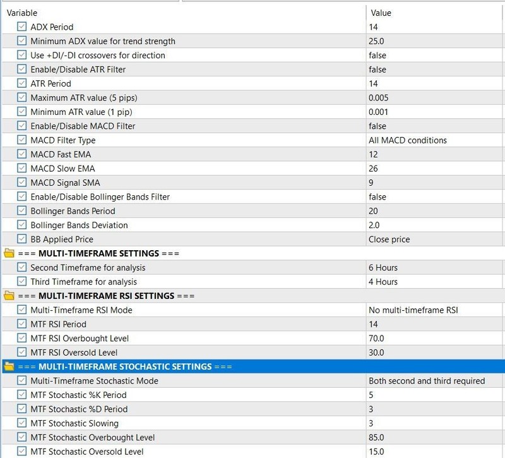The image size is (505, 458).
Task: Select the MULTI-TIMEFRAME STOCHASTIC SETTINGS header row
Action: (x=254, y=366)
